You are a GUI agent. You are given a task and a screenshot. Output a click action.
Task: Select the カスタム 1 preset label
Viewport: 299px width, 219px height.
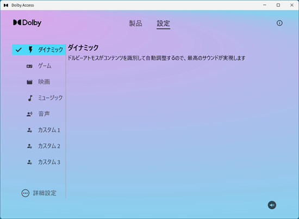(x=49, y=130)
